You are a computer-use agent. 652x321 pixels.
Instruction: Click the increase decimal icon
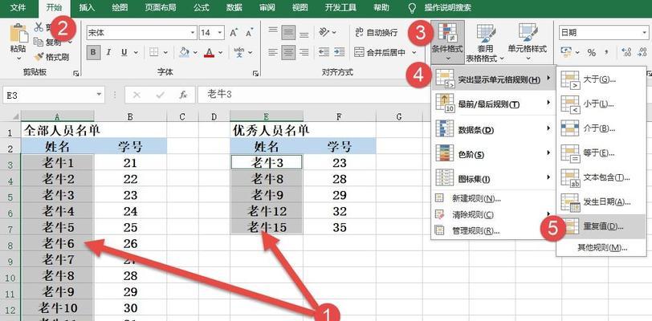[626, 52]
